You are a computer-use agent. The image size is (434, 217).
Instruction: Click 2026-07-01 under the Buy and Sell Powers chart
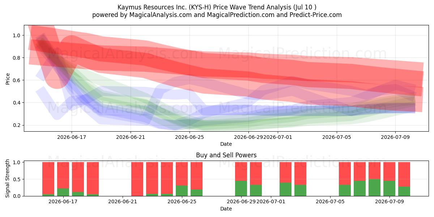(271, 202)
